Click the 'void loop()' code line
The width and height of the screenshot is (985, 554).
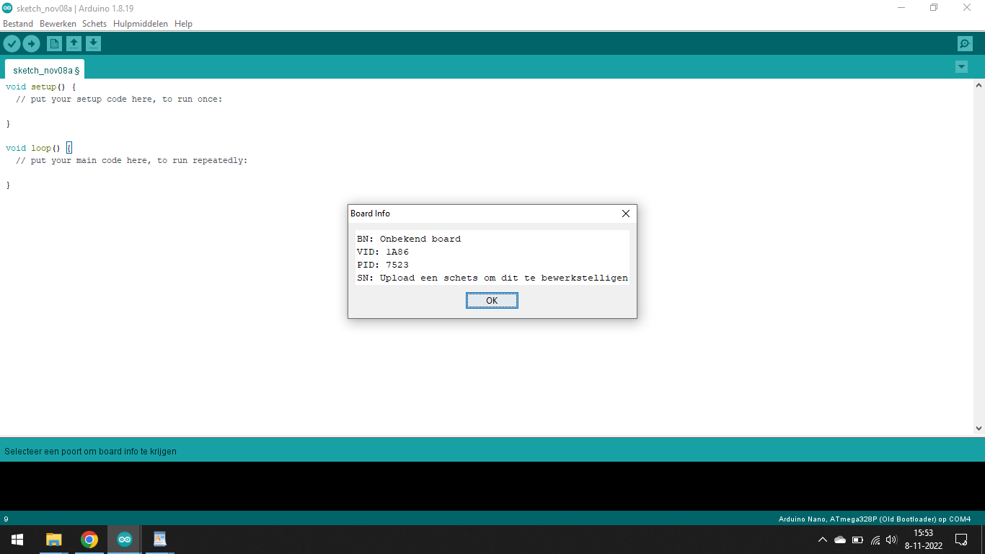(39, 148)
